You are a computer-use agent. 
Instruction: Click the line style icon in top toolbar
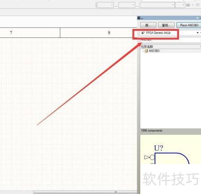(188, 5)
